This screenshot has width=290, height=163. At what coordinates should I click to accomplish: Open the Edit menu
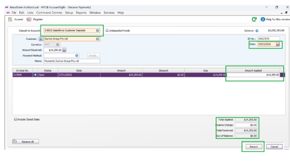coord(22,13)
